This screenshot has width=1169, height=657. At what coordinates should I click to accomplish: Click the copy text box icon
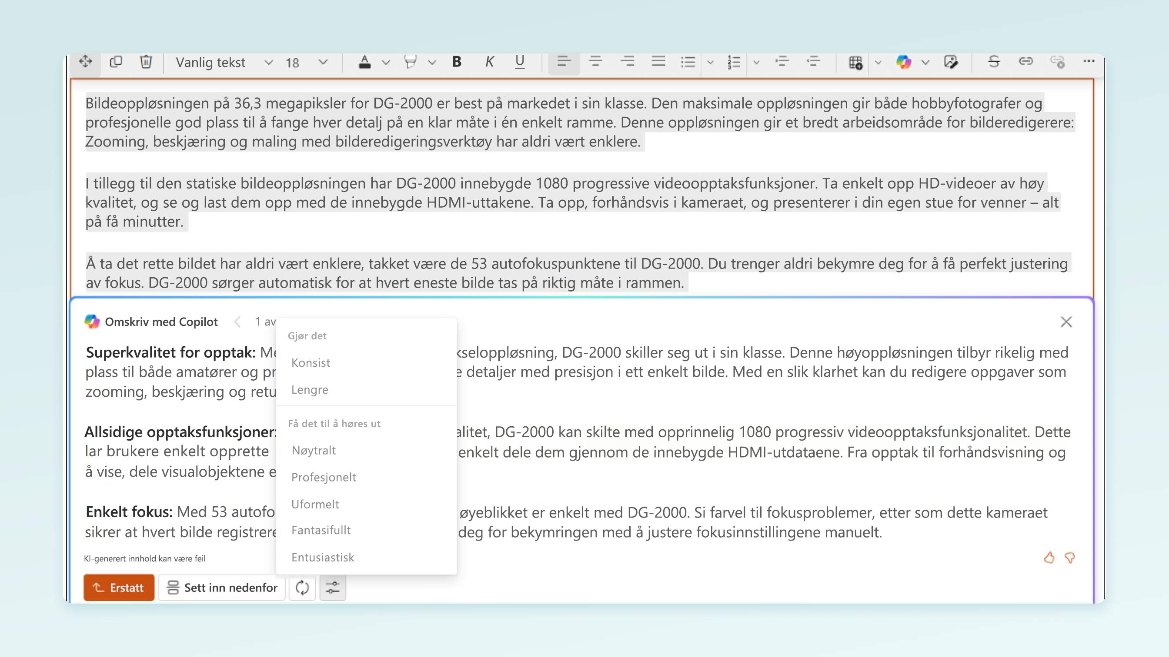pyautogui.click(x=116, y=61)
